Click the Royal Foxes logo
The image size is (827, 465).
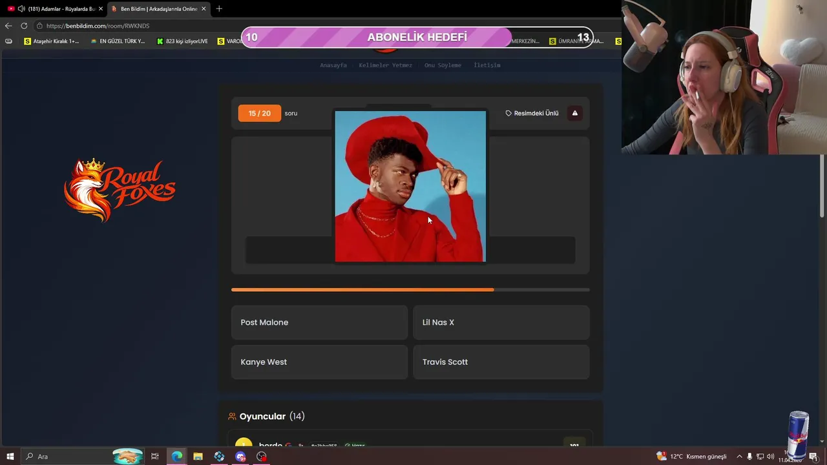click(120, 191)
